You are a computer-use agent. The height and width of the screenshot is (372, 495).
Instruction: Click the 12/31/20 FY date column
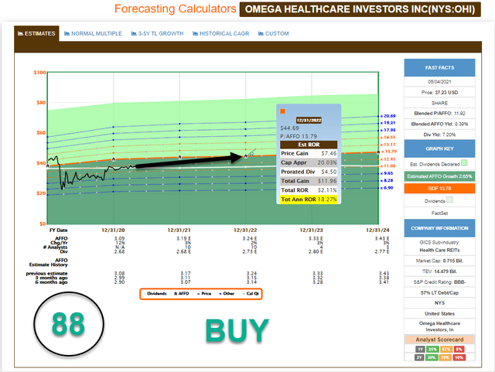pos(113,230)
